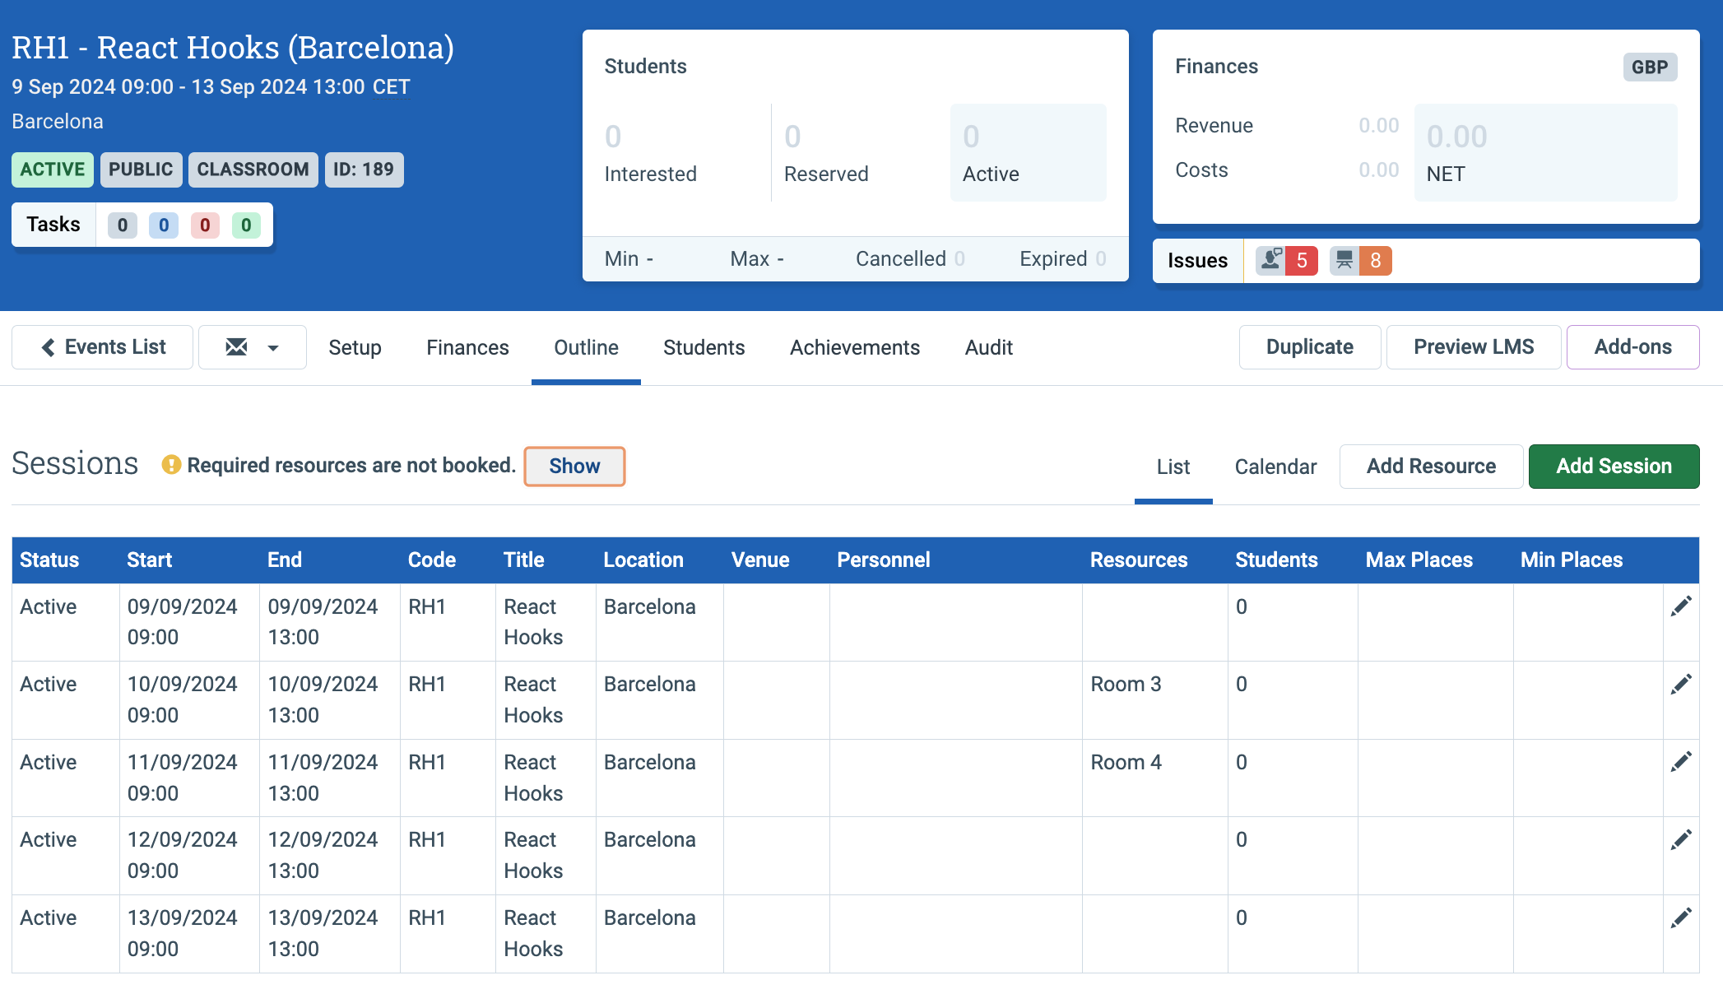Switch sessions to List view

(1173, 467)
